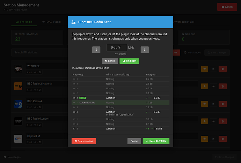Click the BBC Radio 2 logo thumbnail
Viewport: 241px width, 163px height.
point(18,86)
